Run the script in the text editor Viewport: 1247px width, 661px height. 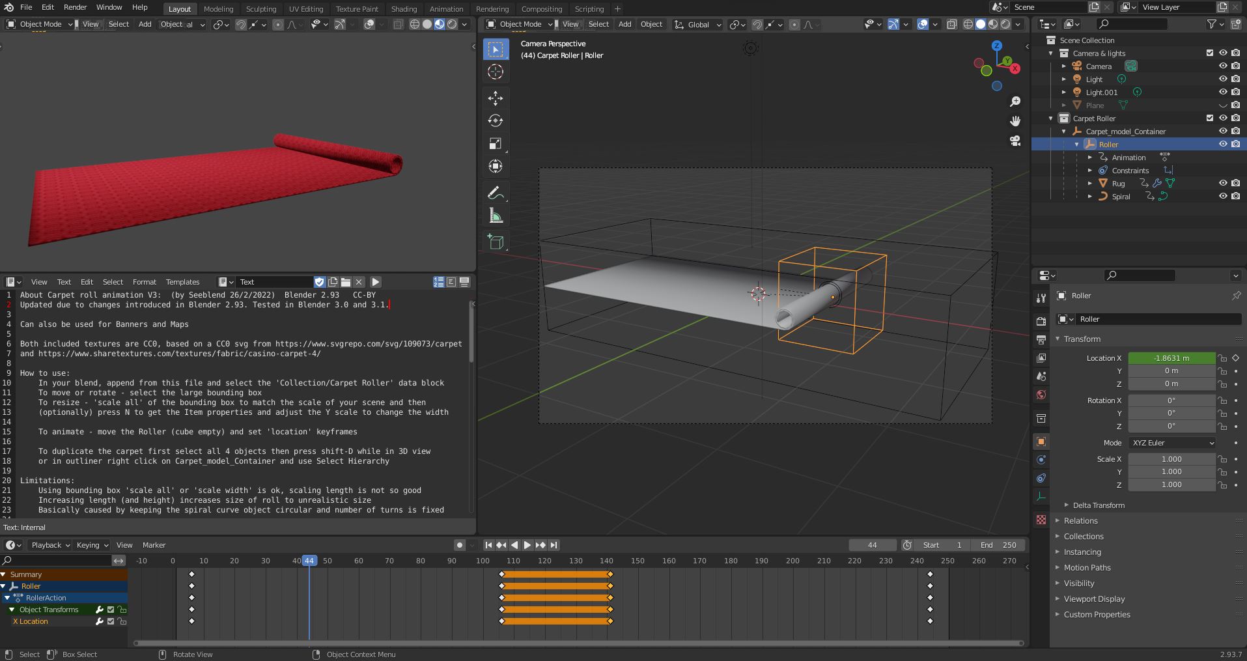coord(375,281)
